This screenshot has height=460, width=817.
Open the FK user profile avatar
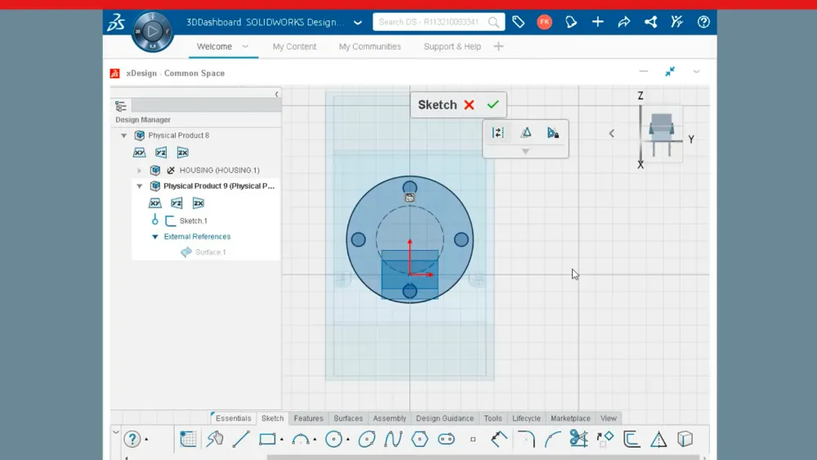(544, 22)
